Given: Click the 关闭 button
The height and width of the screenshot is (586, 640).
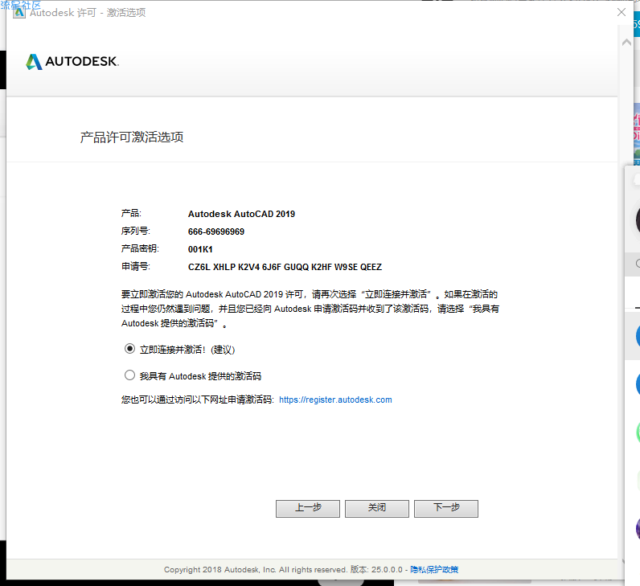Looking at the screenshot, I should (x=377, y=509).
